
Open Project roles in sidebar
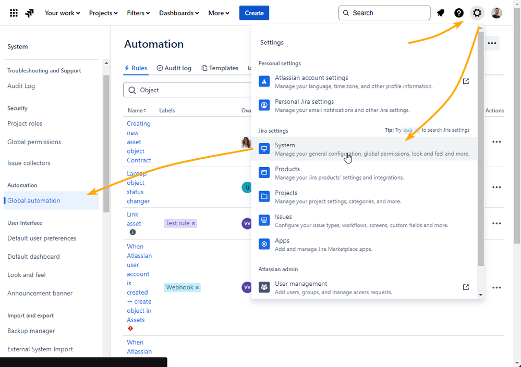click(25, 124)
